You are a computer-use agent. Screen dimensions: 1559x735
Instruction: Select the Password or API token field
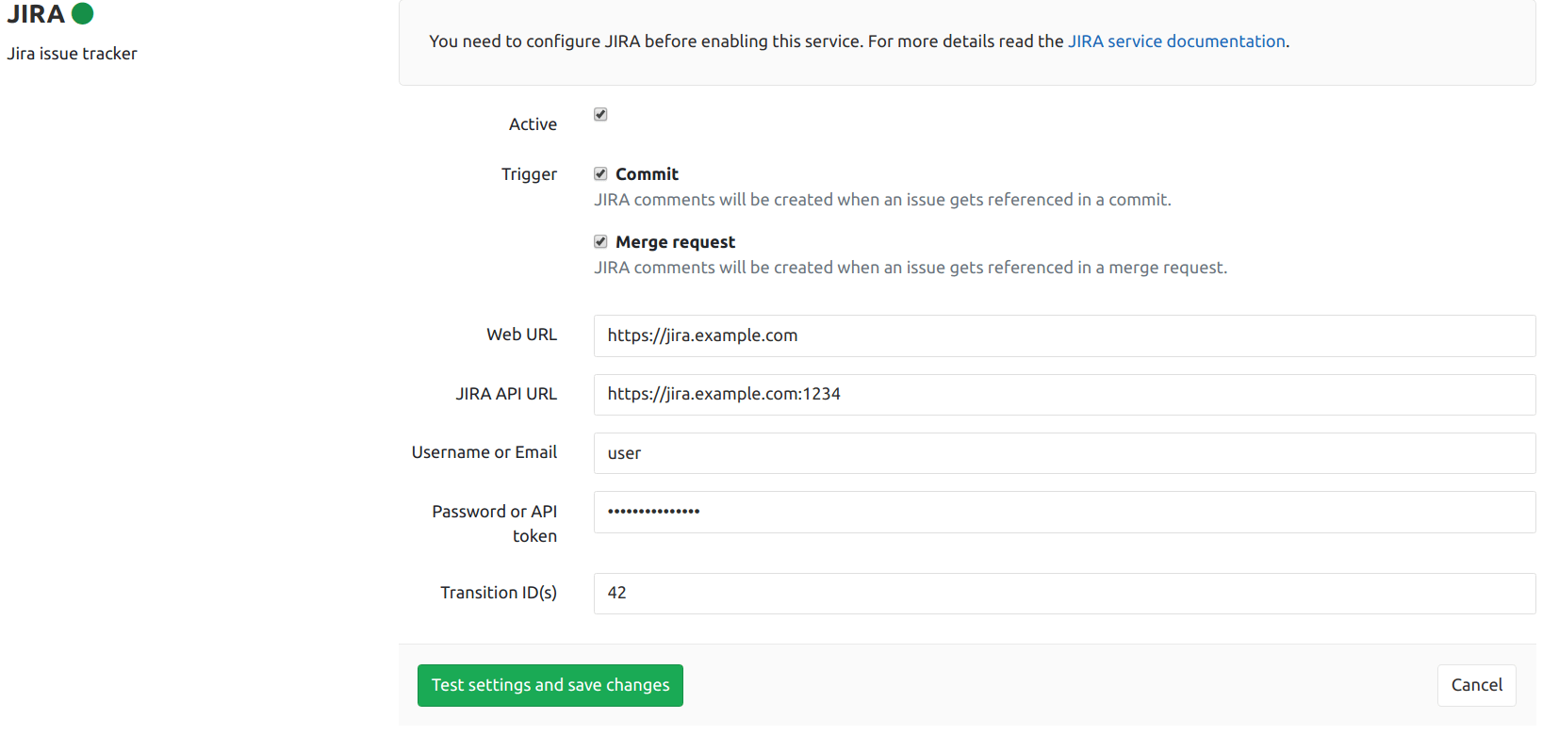click(x=1063, y=512)
